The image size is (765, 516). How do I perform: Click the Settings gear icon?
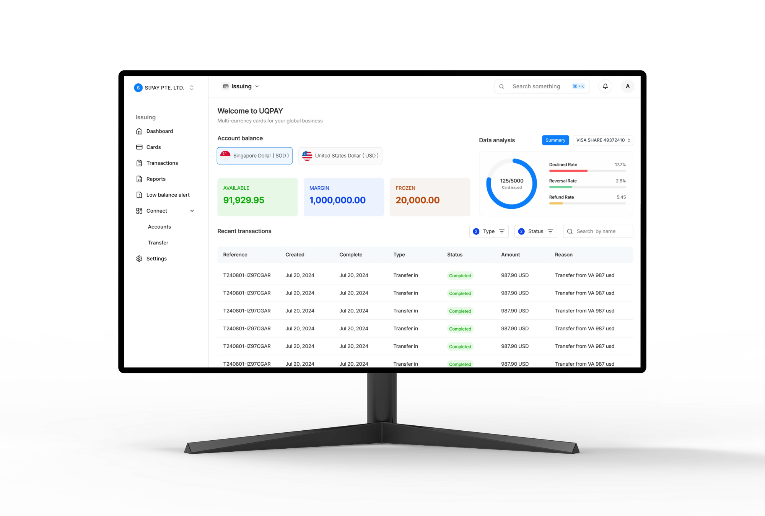(x=139, y=259)
